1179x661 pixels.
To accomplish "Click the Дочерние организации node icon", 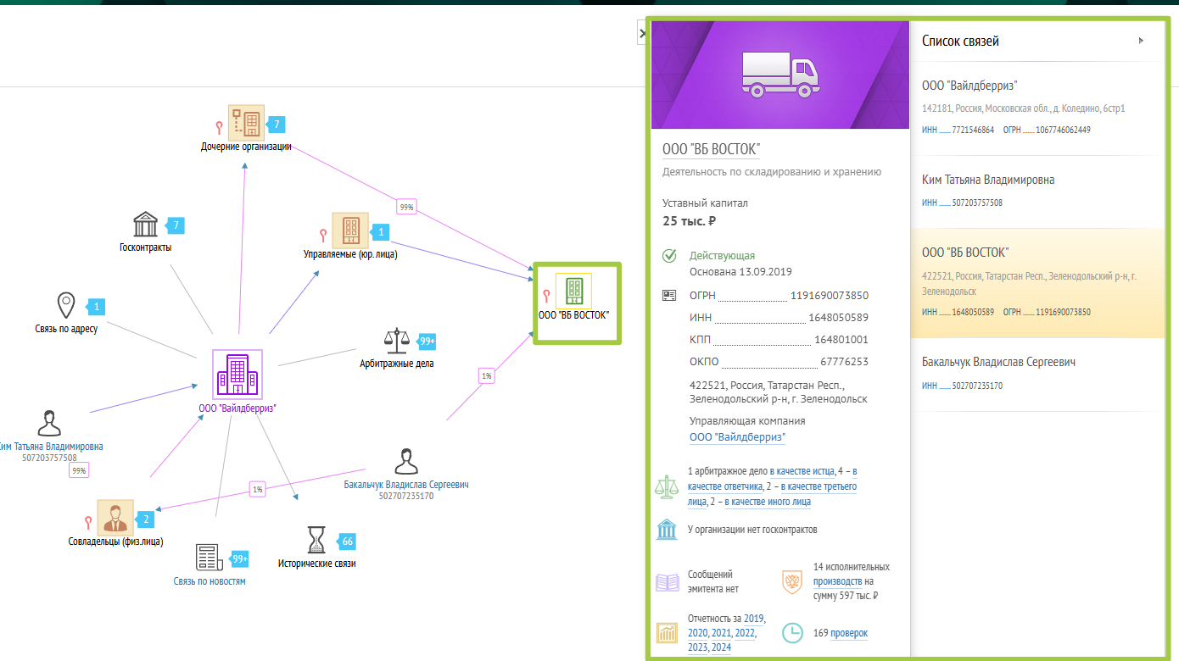I will click(x=247, y=123).
